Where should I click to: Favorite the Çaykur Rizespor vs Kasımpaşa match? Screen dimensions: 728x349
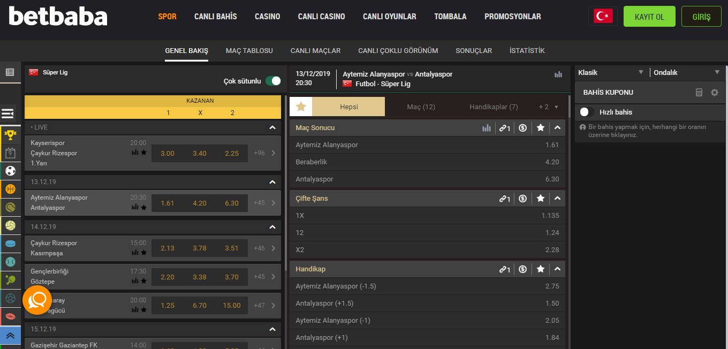(x=143, y=252)
